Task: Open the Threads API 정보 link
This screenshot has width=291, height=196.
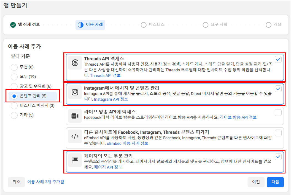Action: (x=105, y=75)
